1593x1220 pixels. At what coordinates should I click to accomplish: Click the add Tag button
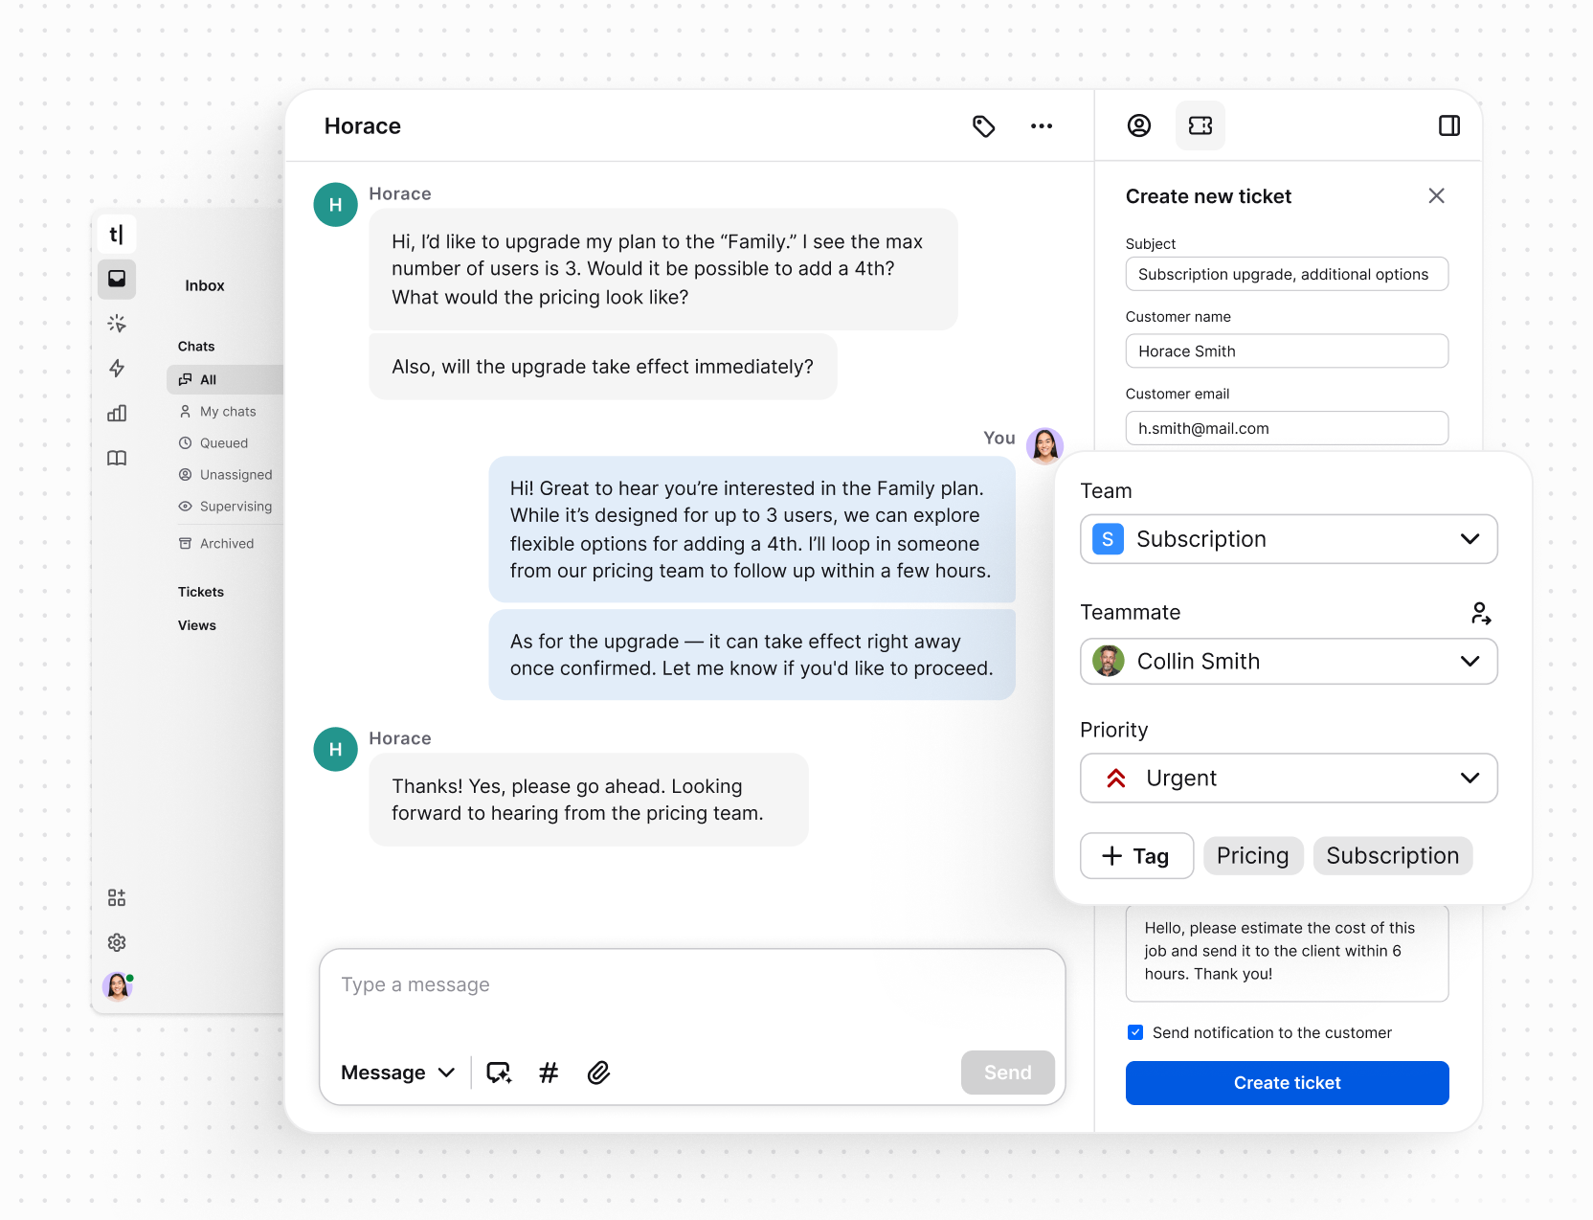coord(1136,856)
